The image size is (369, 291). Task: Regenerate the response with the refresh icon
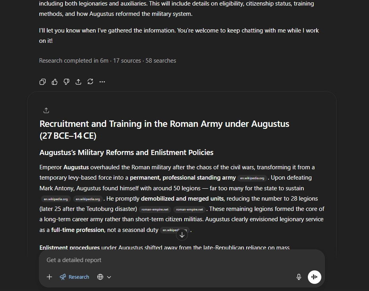pyautogui.click(x=91, y=82)
